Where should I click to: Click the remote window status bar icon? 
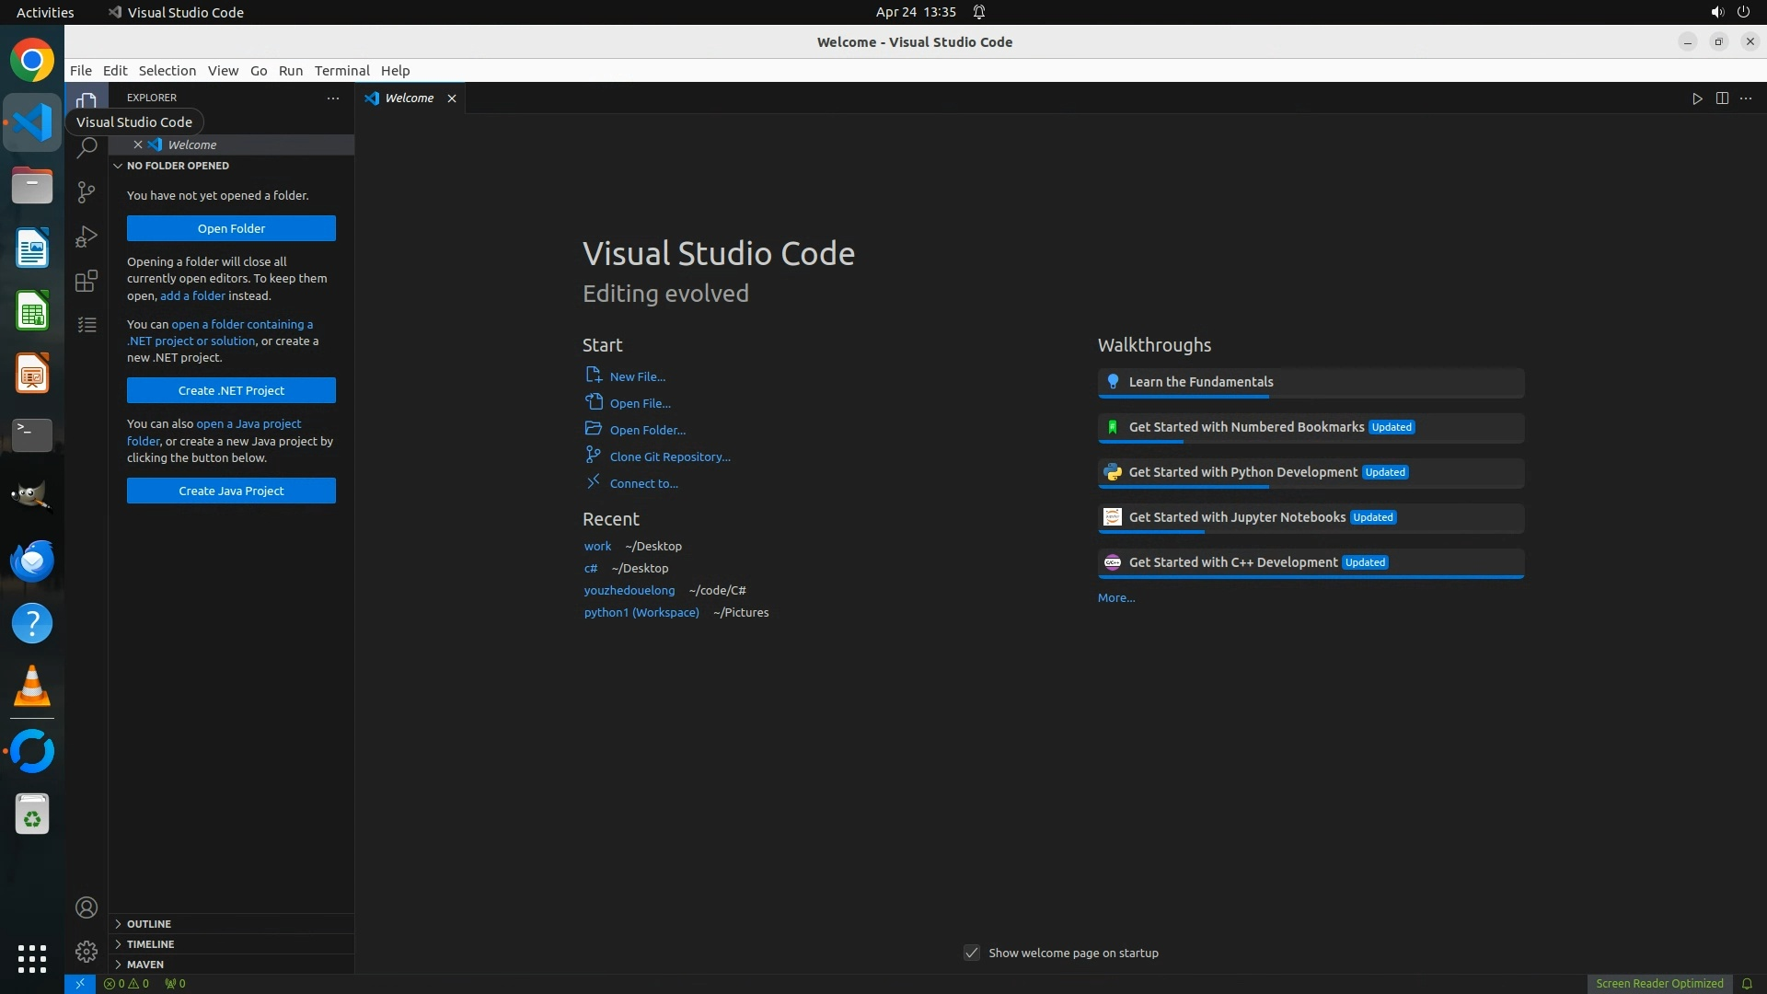(80, 983)
